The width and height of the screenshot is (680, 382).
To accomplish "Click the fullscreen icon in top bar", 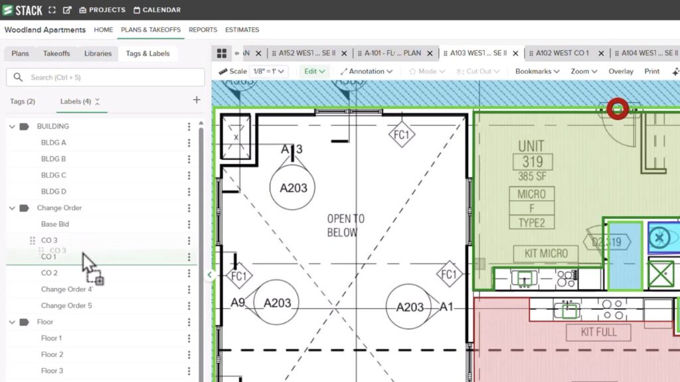I will pos(52,10).
